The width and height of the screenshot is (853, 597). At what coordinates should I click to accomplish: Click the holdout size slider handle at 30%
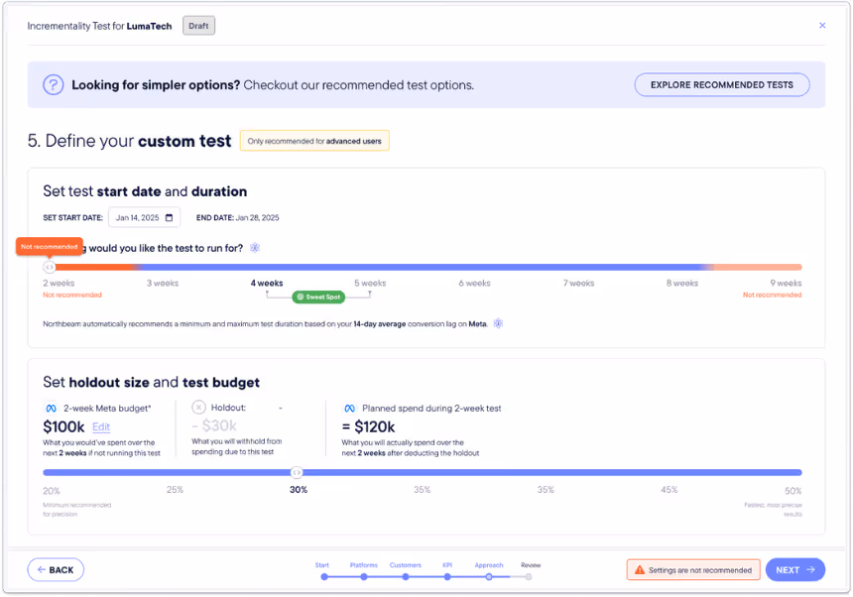click(297, 472)
